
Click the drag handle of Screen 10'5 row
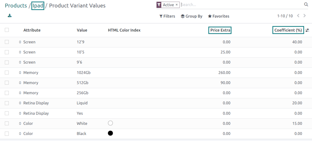pyautogui.click(x=20, y=52)
